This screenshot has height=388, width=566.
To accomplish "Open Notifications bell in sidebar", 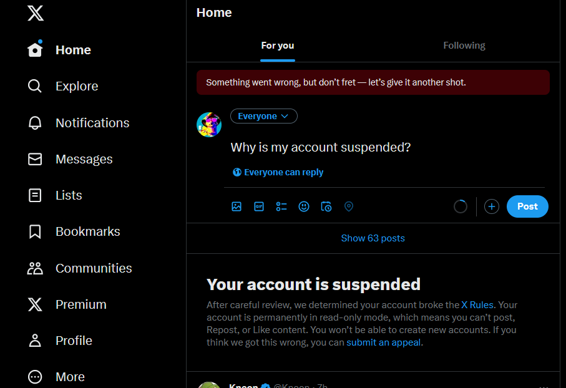I will (79, 123).
